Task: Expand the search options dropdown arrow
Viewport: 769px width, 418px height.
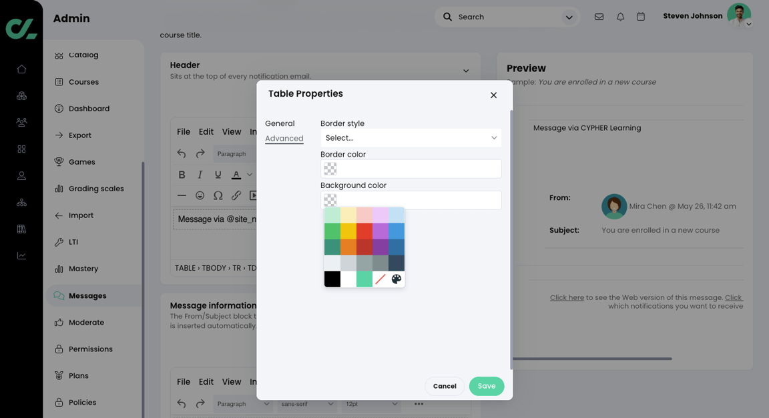Action: 569,17
